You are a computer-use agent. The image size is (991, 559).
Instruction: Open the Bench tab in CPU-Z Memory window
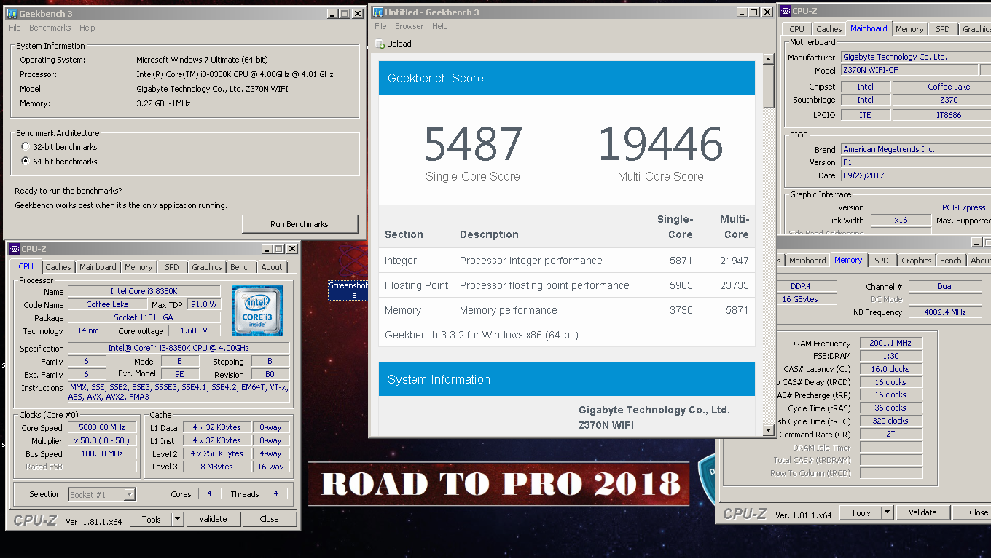coord(950,261)
